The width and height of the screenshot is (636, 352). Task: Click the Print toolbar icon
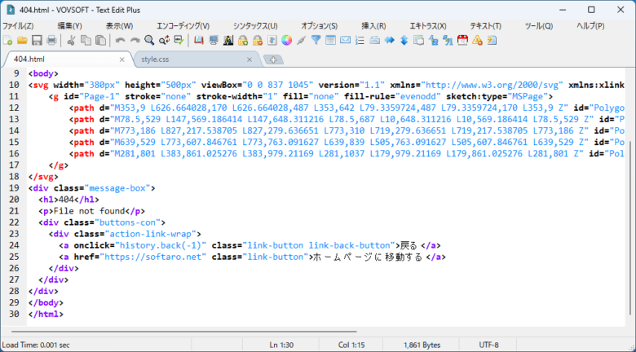51,40
